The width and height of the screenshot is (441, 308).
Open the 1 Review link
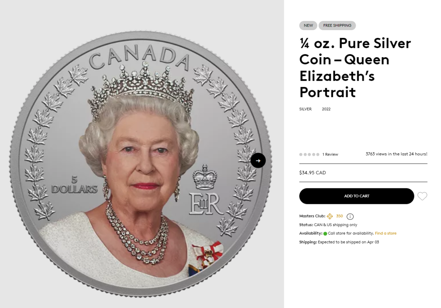(x=330, y=154)
